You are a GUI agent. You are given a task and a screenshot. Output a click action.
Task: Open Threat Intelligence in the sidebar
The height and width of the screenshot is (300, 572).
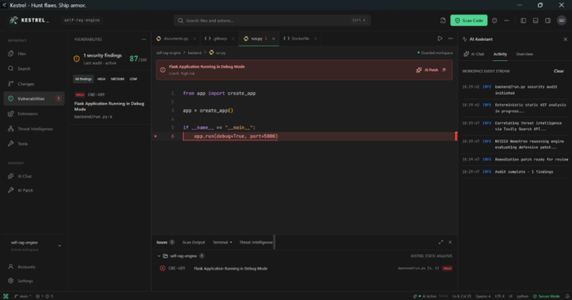pyautogui.click(x=34, y=129)
